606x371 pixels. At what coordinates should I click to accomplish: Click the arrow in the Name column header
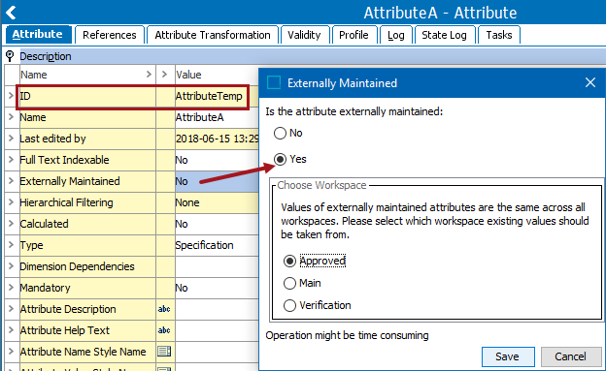(x=149, y=74)
